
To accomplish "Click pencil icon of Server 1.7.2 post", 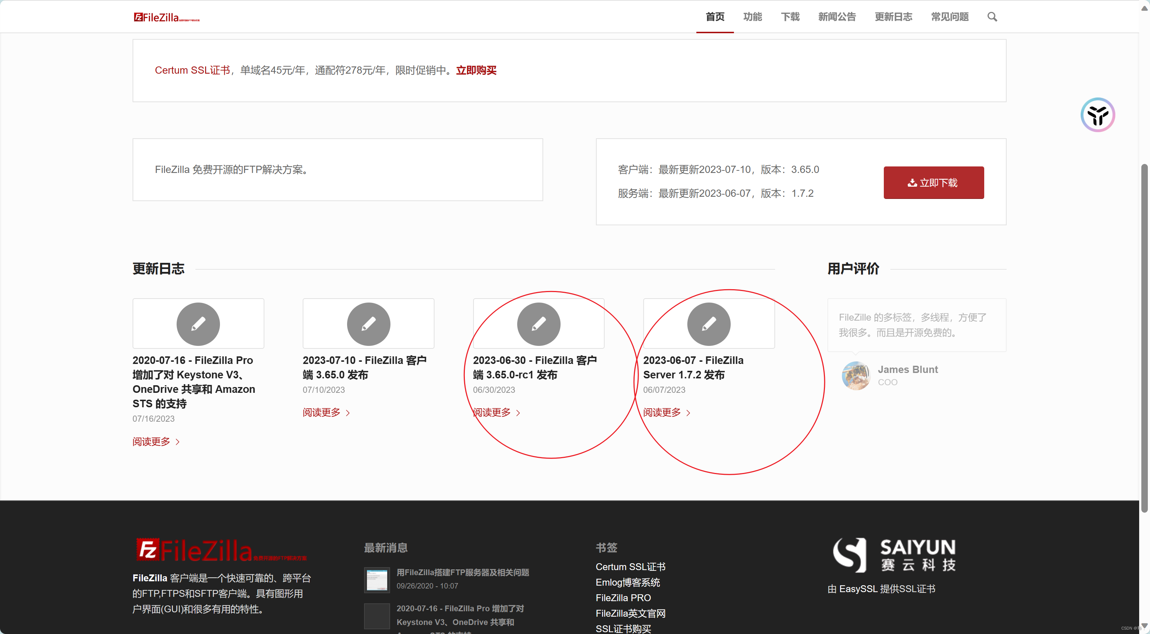I will [x=709, y=324].
